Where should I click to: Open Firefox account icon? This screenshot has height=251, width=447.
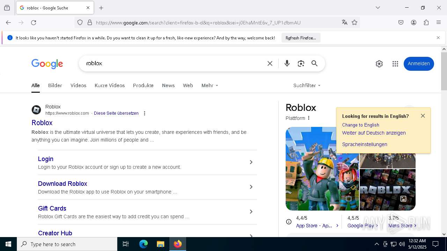(x=413, y=23)
